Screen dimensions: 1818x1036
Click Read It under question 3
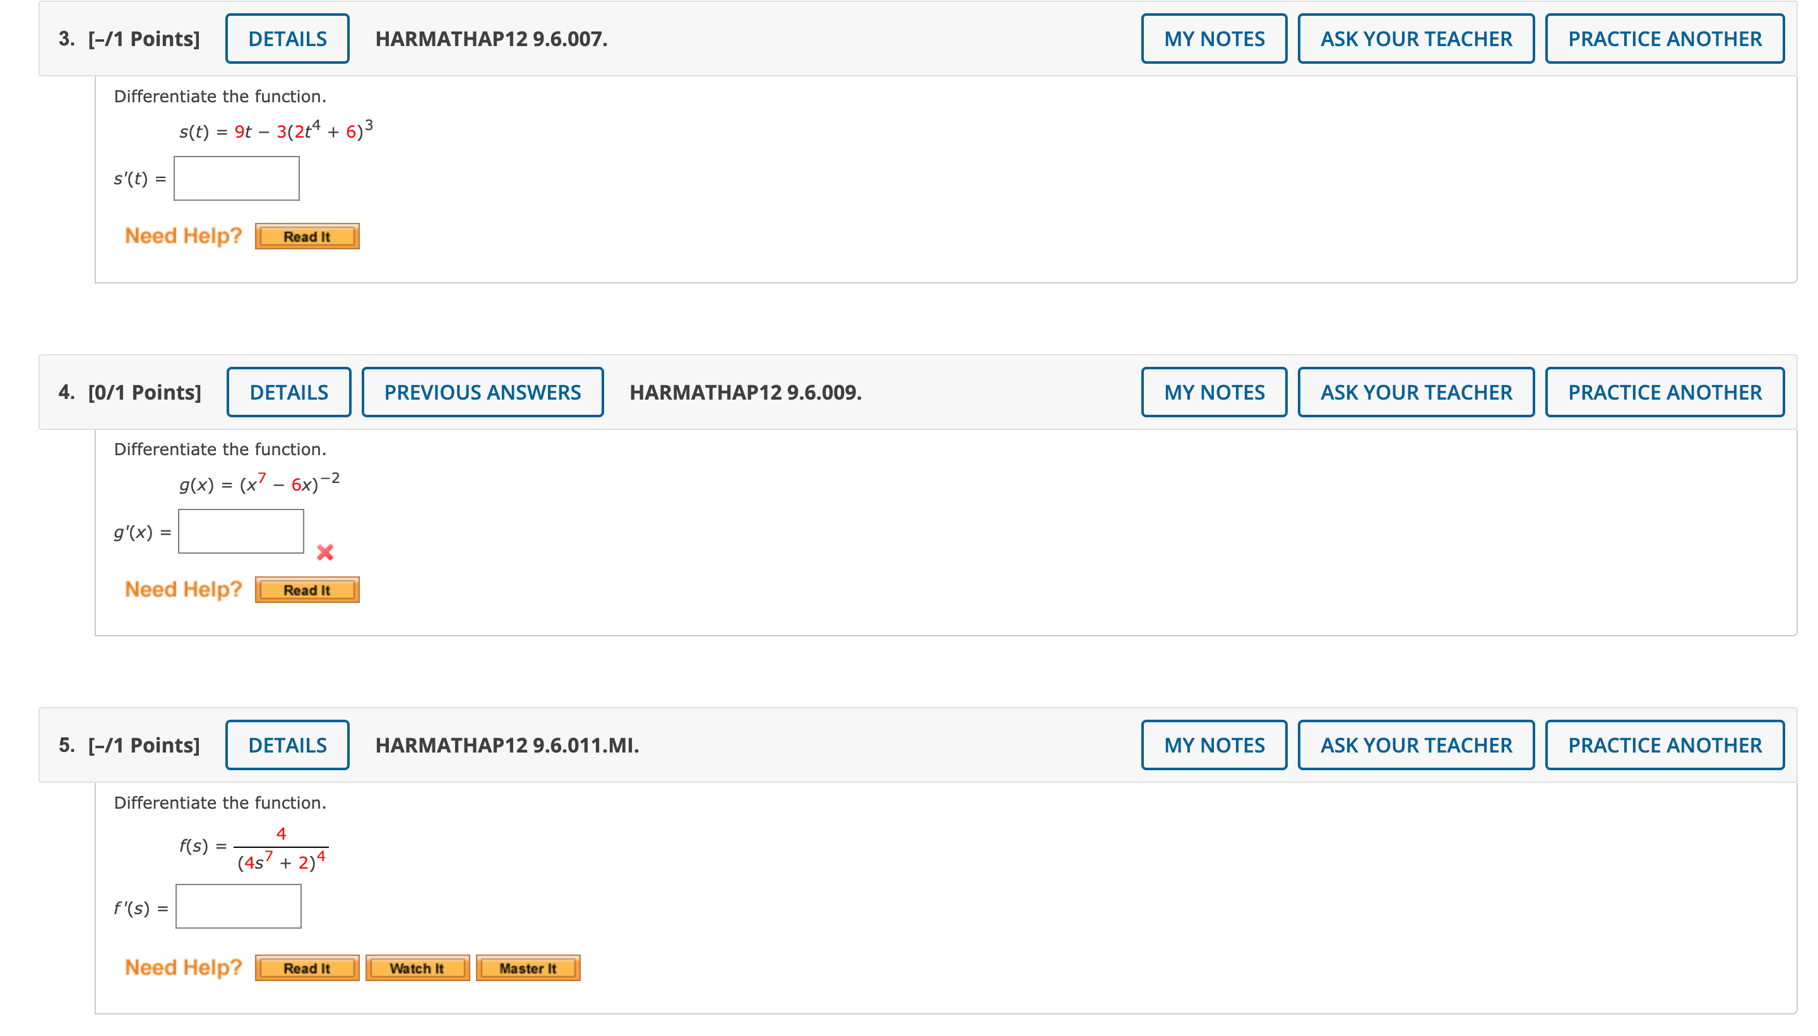point(307,236)
